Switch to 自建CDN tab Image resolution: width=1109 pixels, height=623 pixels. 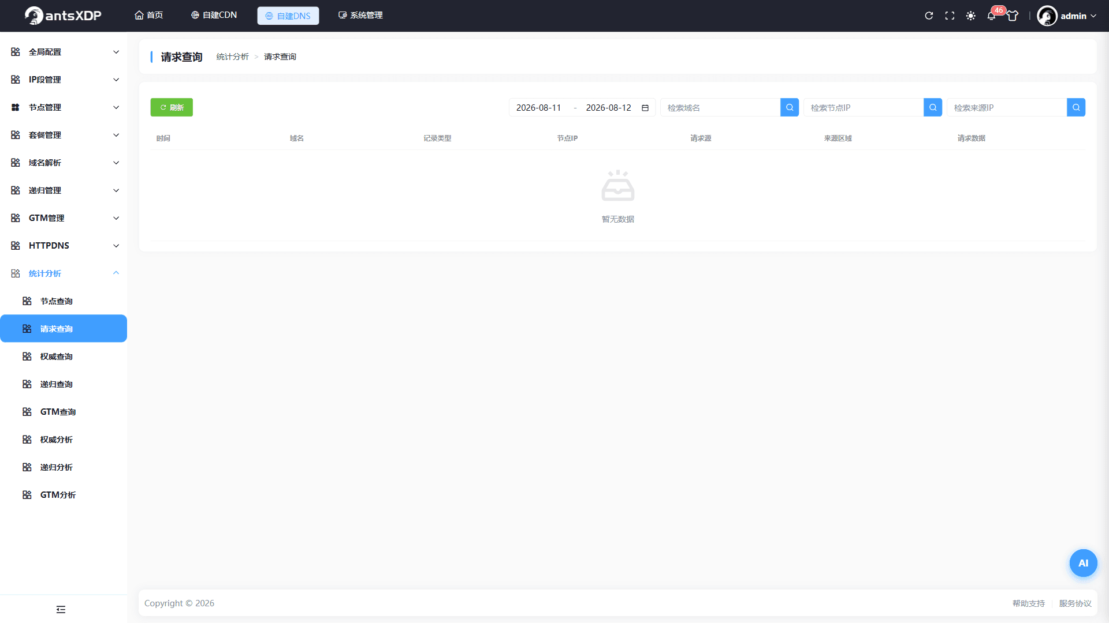[x=214, y=16]
